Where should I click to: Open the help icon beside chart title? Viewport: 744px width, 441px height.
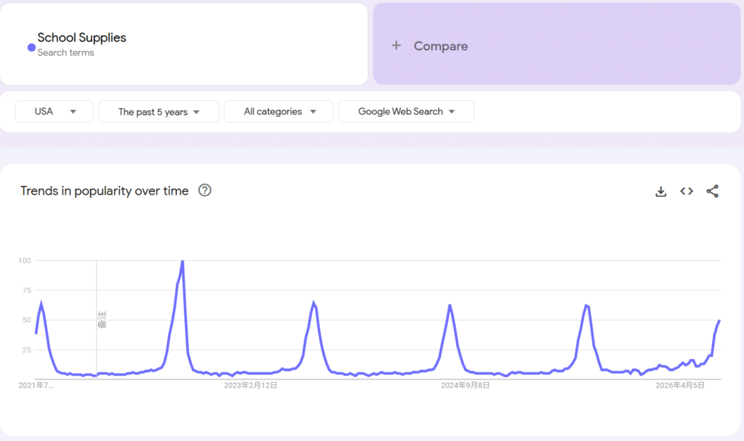tap(204, 190)
